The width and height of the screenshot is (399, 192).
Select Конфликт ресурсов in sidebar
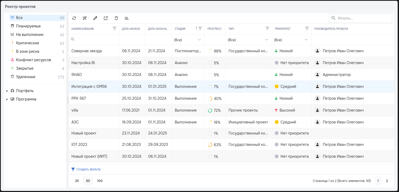click(37, 60)
